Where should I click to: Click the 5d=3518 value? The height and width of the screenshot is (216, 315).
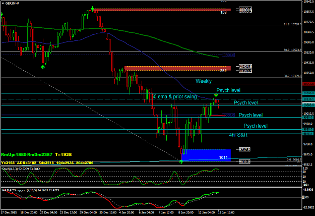(x=46, y=163)
